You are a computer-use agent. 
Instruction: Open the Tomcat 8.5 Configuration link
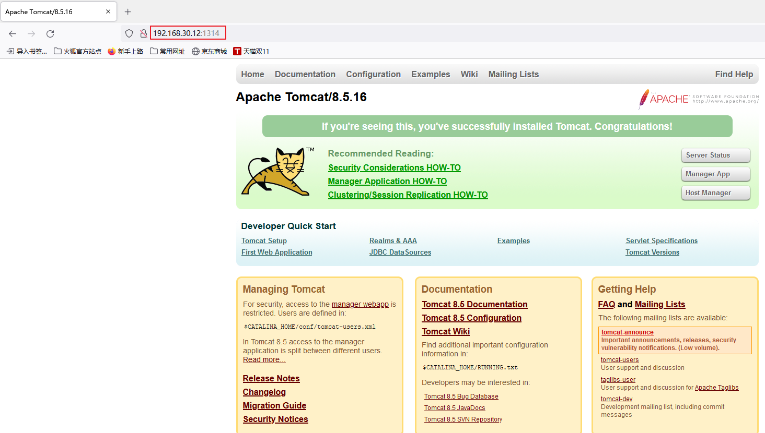(472, 318)
